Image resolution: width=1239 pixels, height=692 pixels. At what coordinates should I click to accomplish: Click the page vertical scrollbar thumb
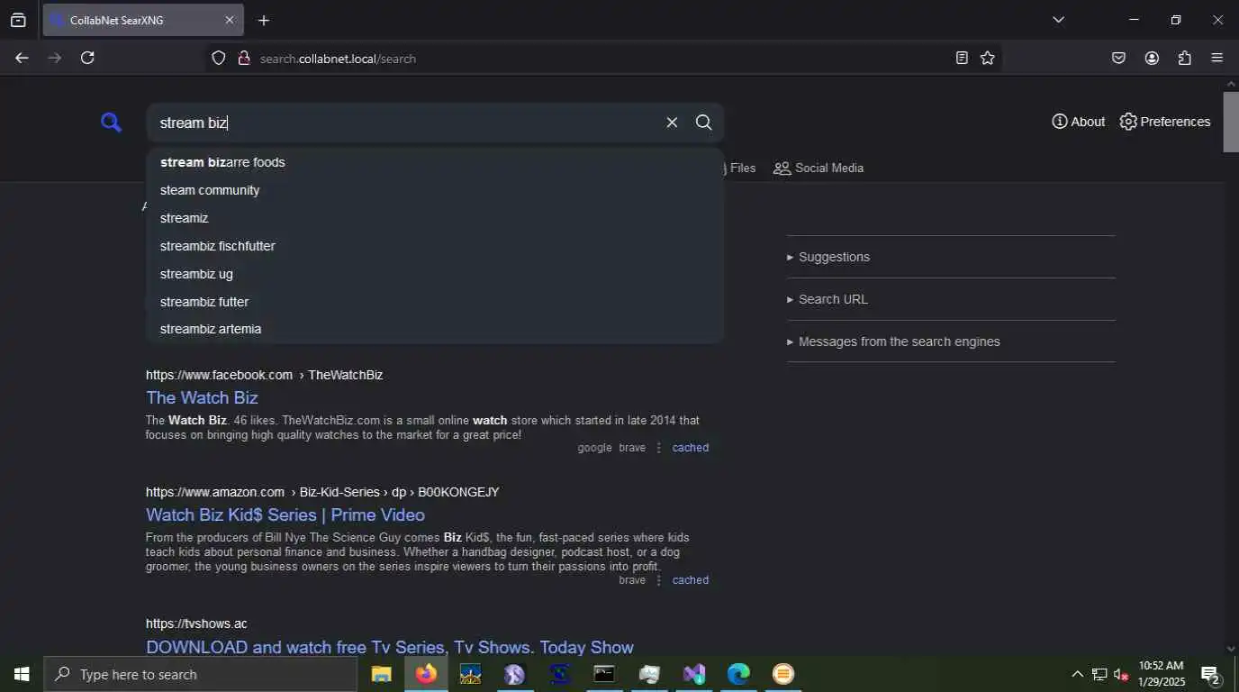pos(1231,122)
